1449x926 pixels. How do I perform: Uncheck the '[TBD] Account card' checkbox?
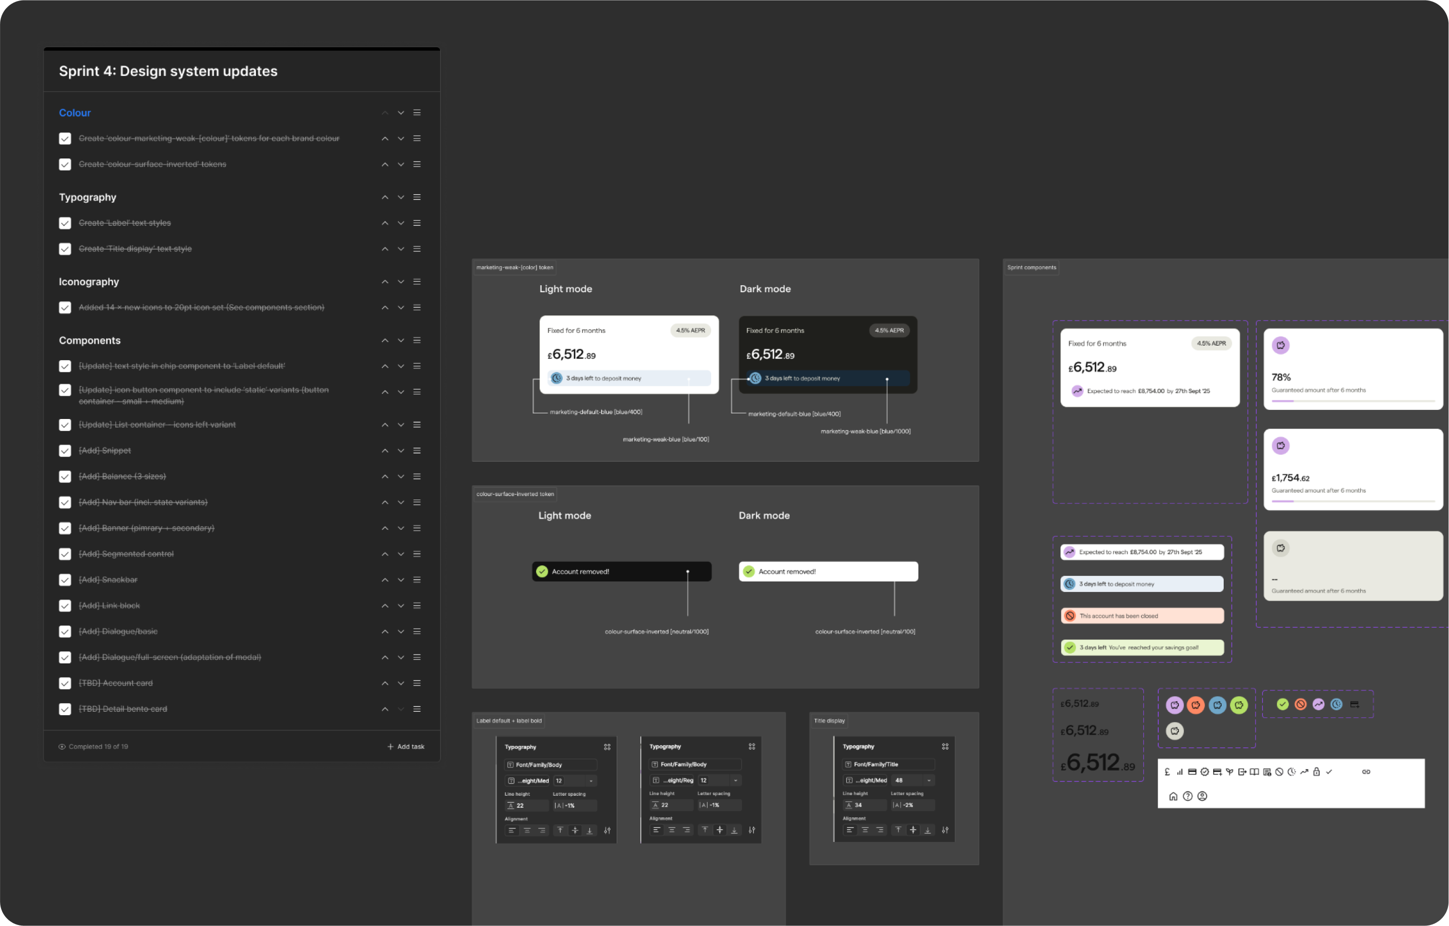65,684
